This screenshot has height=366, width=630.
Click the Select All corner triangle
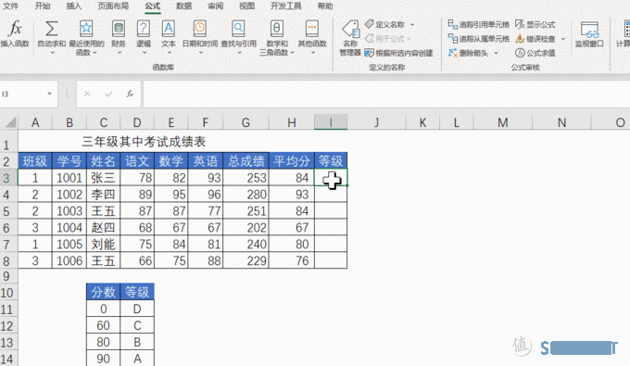point(10,122)
